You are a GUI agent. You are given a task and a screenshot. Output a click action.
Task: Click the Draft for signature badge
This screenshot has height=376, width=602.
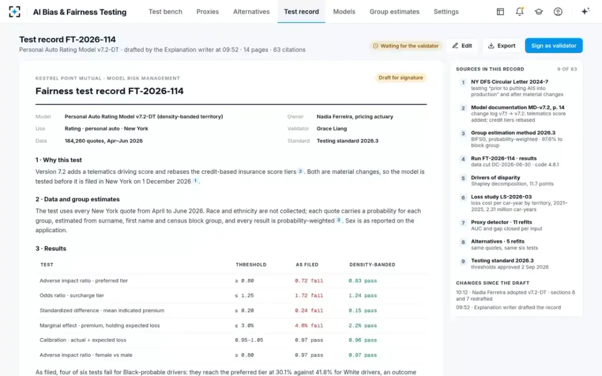pos(401,78)
